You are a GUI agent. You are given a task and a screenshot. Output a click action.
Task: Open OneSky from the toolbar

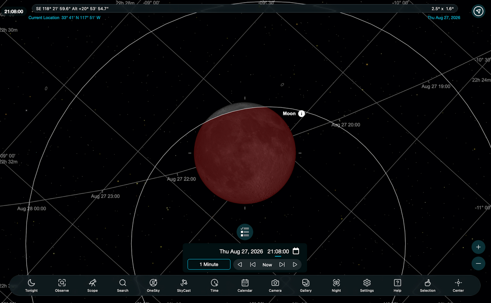tap(153, 286)
